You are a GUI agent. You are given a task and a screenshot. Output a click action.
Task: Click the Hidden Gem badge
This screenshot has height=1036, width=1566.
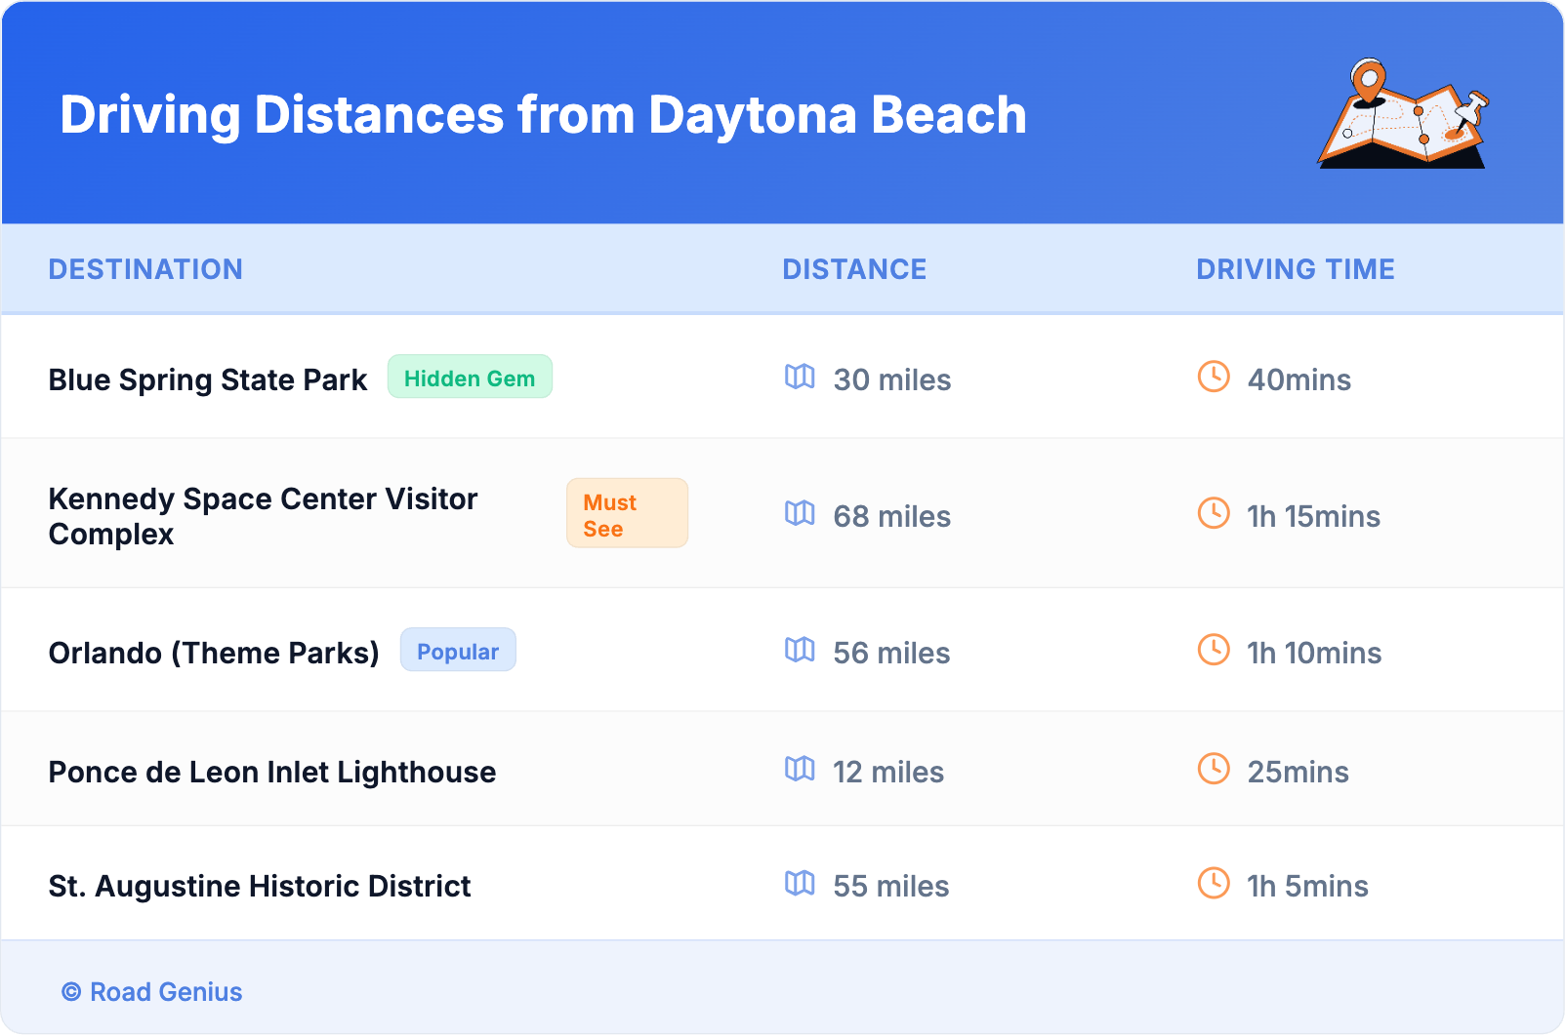(470, 378)
